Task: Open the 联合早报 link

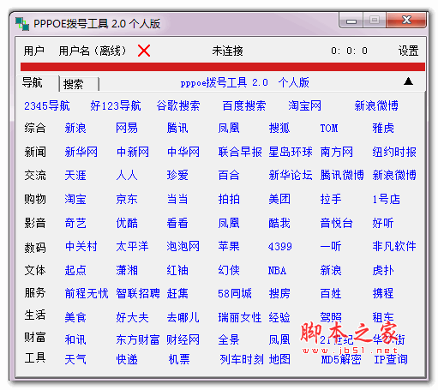Action: pyautogui.click(x=240, y=152)
